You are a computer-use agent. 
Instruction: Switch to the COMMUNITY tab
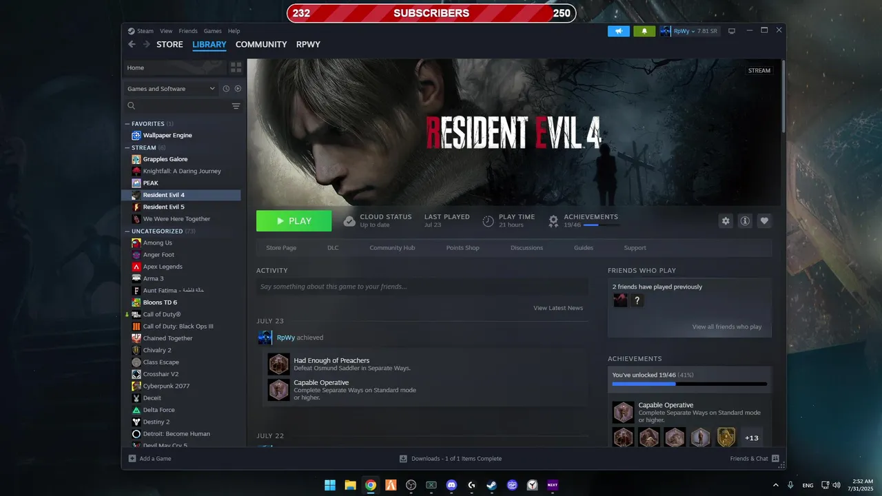261,44
